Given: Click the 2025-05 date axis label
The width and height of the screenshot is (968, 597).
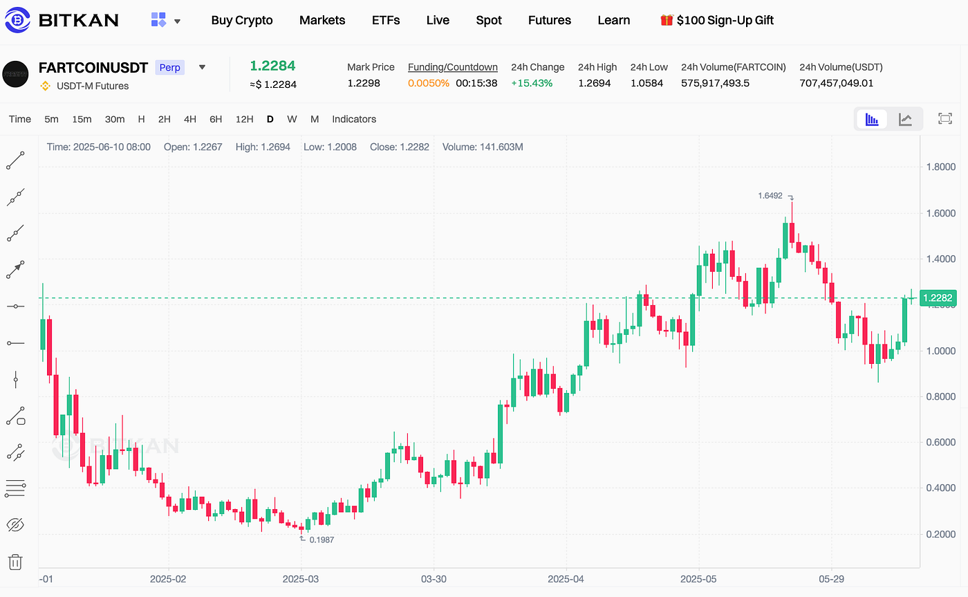Looking at the screenshot, I should point(698,578).
